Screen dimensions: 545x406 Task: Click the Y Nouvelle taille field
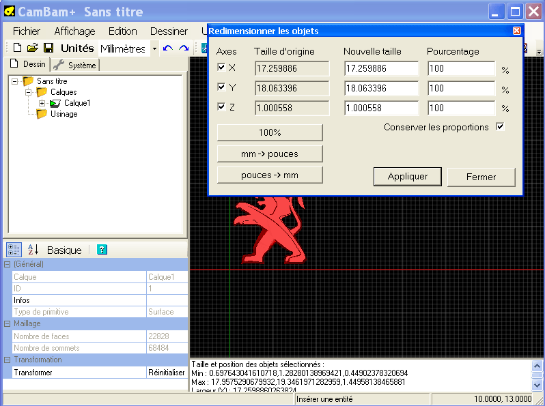pyautogui.click(x=381, y=88)
